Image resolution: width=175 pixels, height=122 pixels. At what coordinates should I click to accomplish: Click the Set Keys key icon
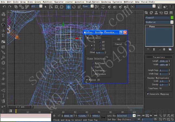pyautogui.click(x=103, y=117)
